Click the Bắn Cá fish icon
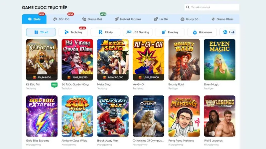266x149 pixels. 55,19
